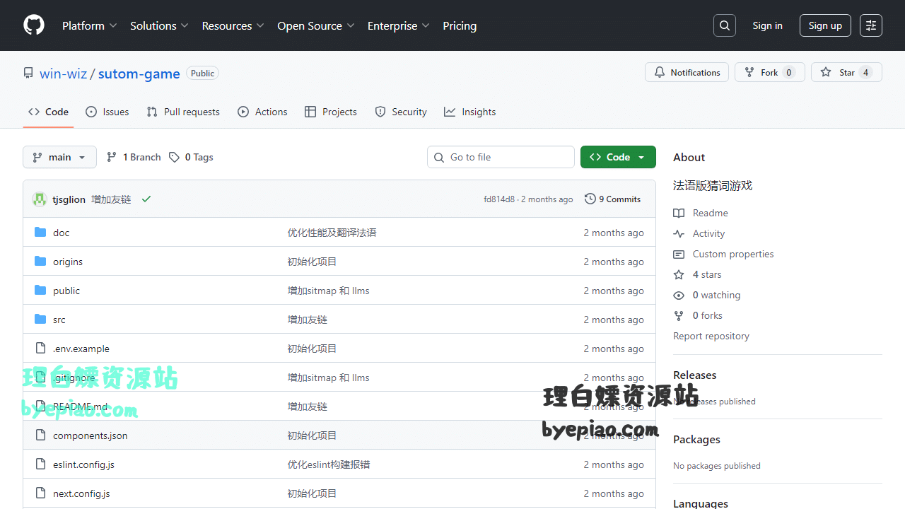The image size is (905, 509).
Task: Click the Sign in link
Action: click(767, 25)
